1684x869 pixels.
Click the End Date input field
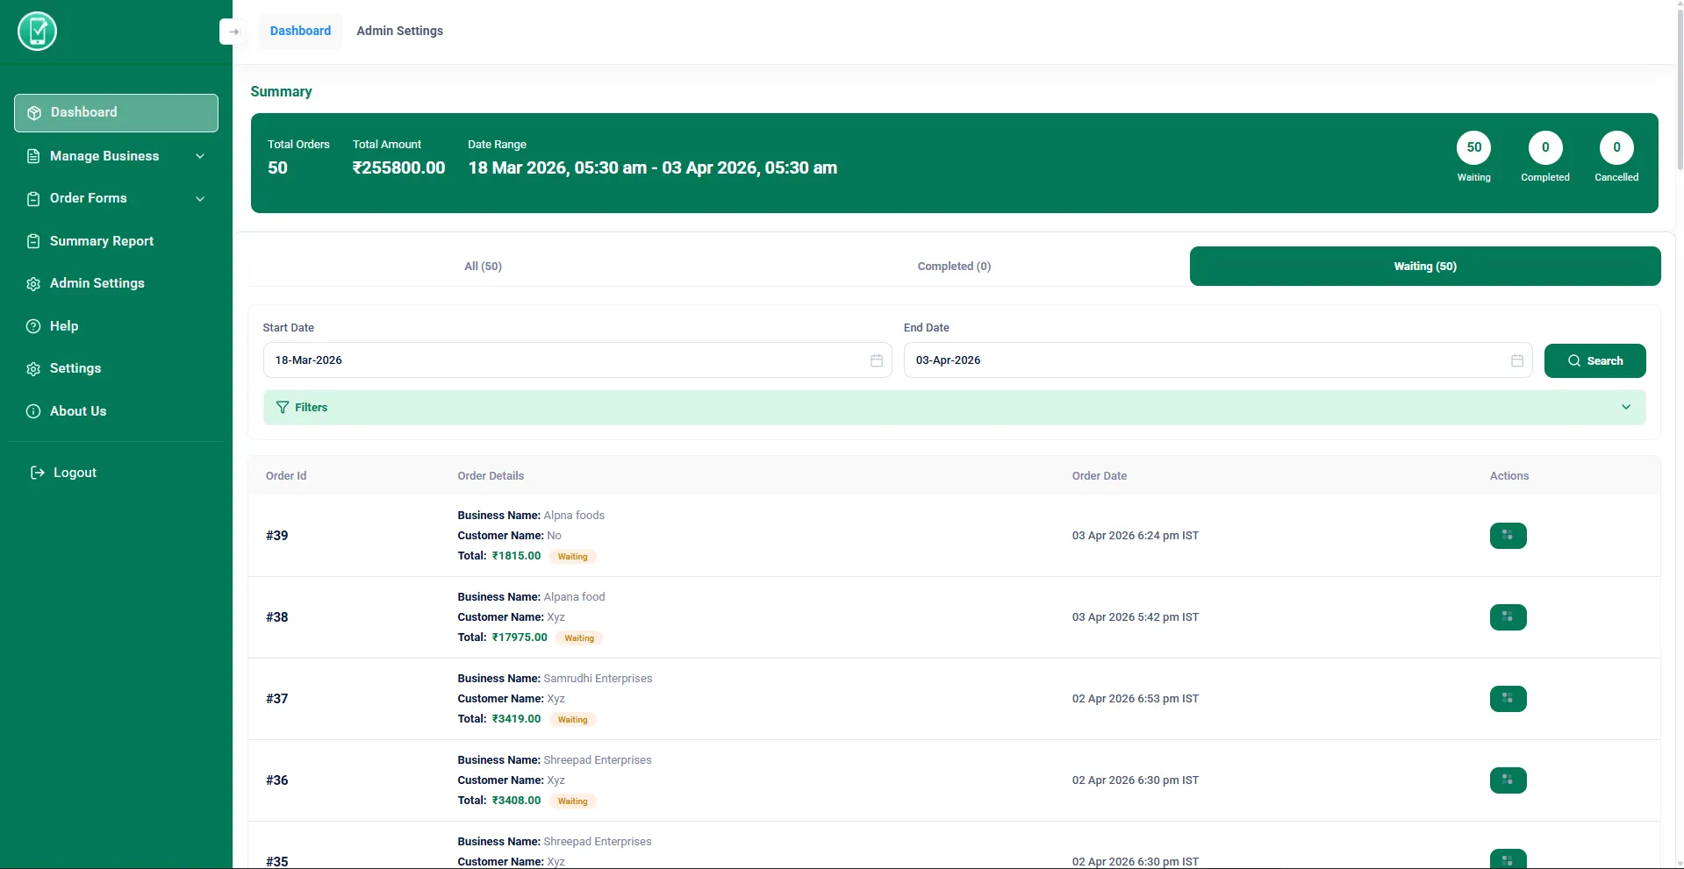1218,360
